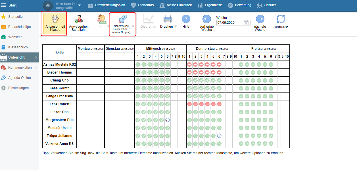Click the Benachrichtigungen envelope icon

coord(3,27)
